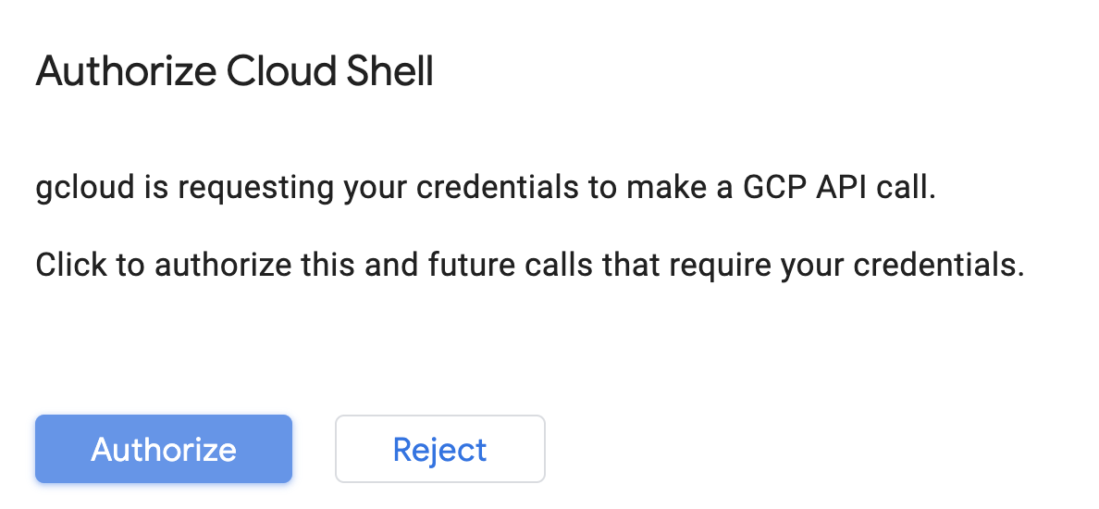Click the Reject button
1099x509 pixels.
pos(439,449)
